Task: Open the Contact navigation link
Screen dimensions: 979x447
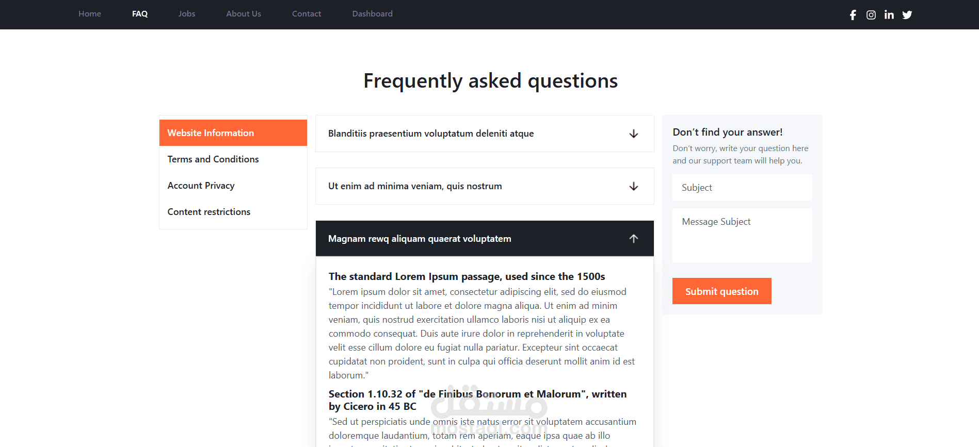Action: coord(307,14)
